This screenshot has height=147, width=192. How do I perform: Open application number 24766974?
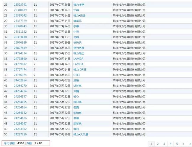pyautogui.click(x=20, y=75)
